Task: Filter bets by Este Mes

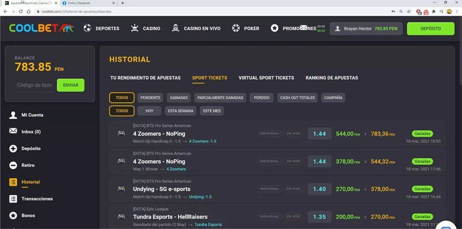Action: (212, 111)
